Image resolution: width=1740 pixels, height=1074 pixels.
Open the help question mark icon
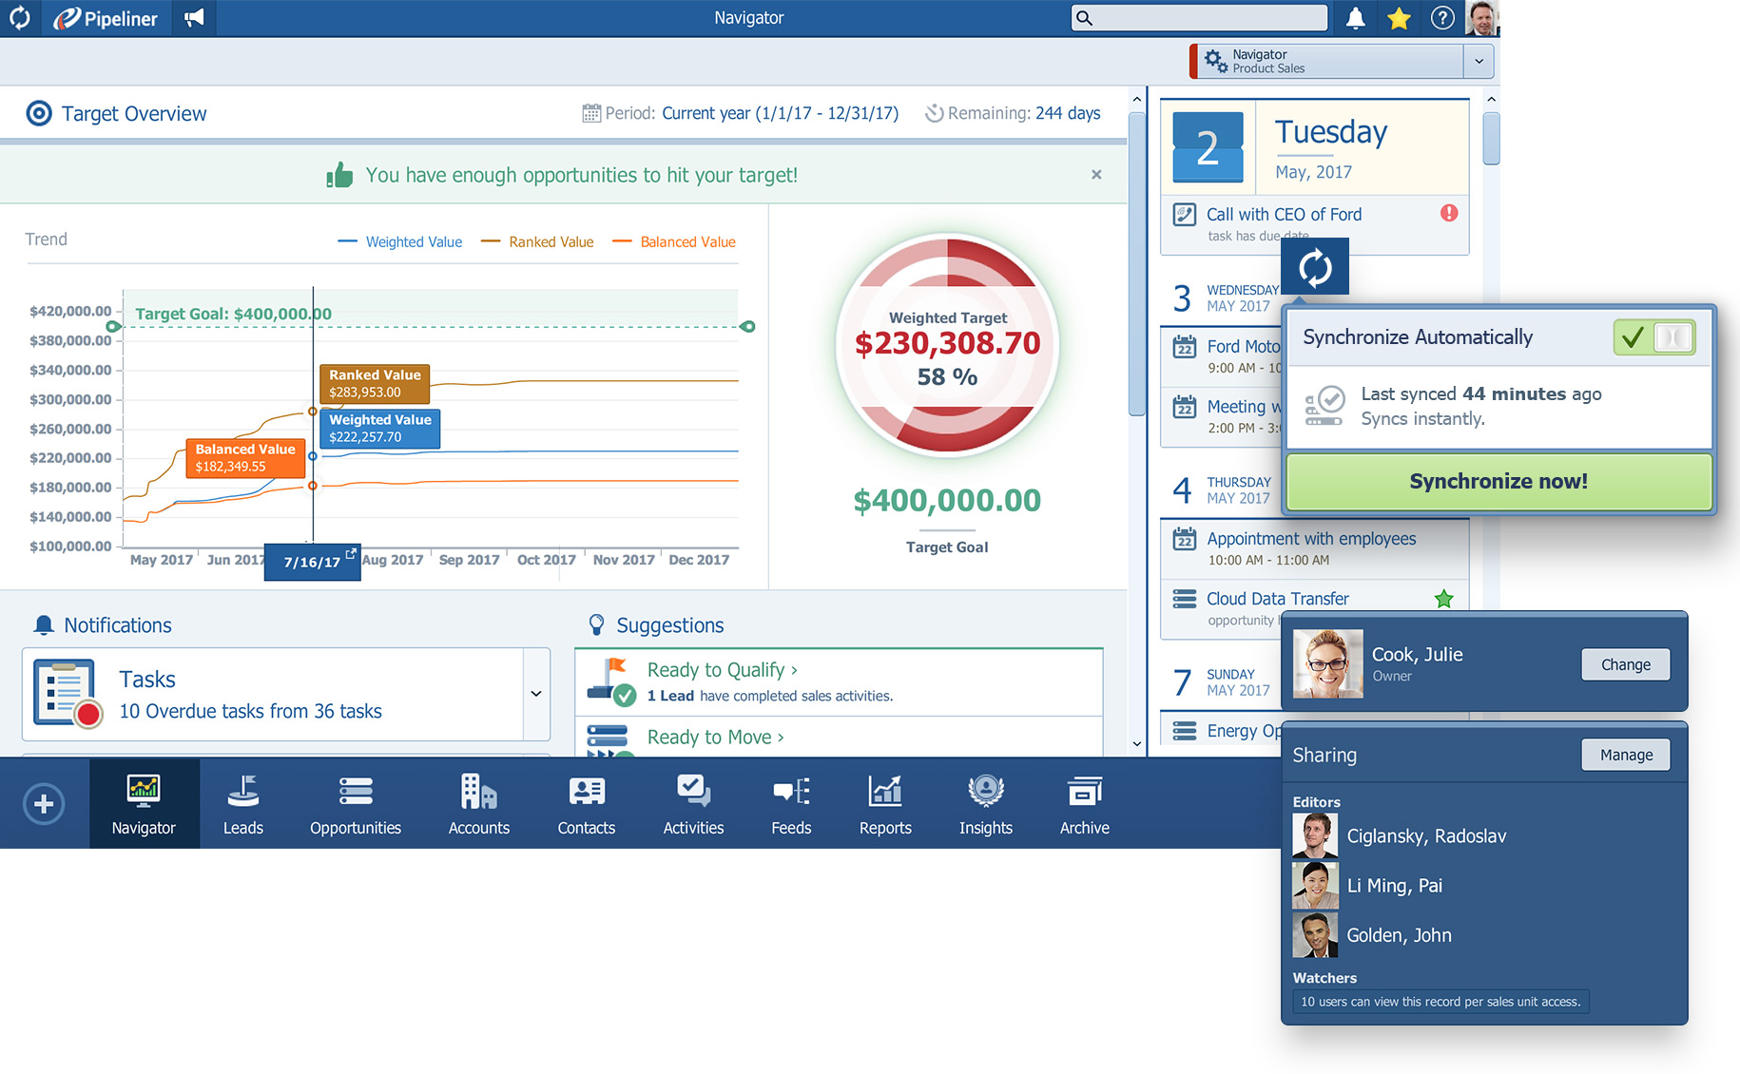[x=1442, y=18]
